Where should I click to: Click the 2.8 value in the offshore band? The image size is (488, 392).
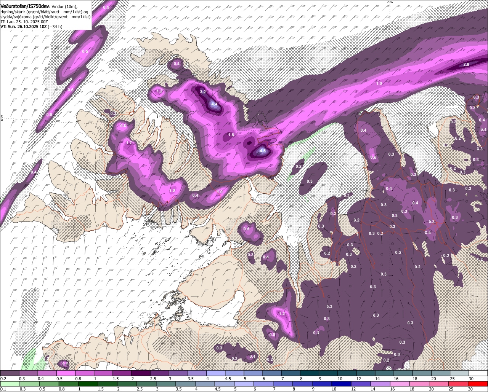coord(466,65)
